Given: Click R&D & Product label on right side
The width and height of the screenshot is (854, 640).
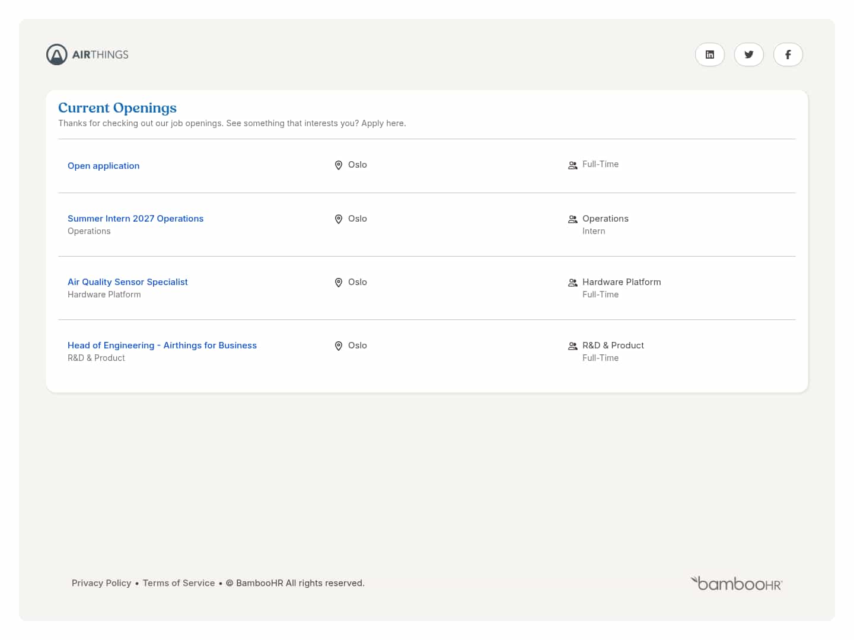Looking at the screenshot, I should (613, 345).
